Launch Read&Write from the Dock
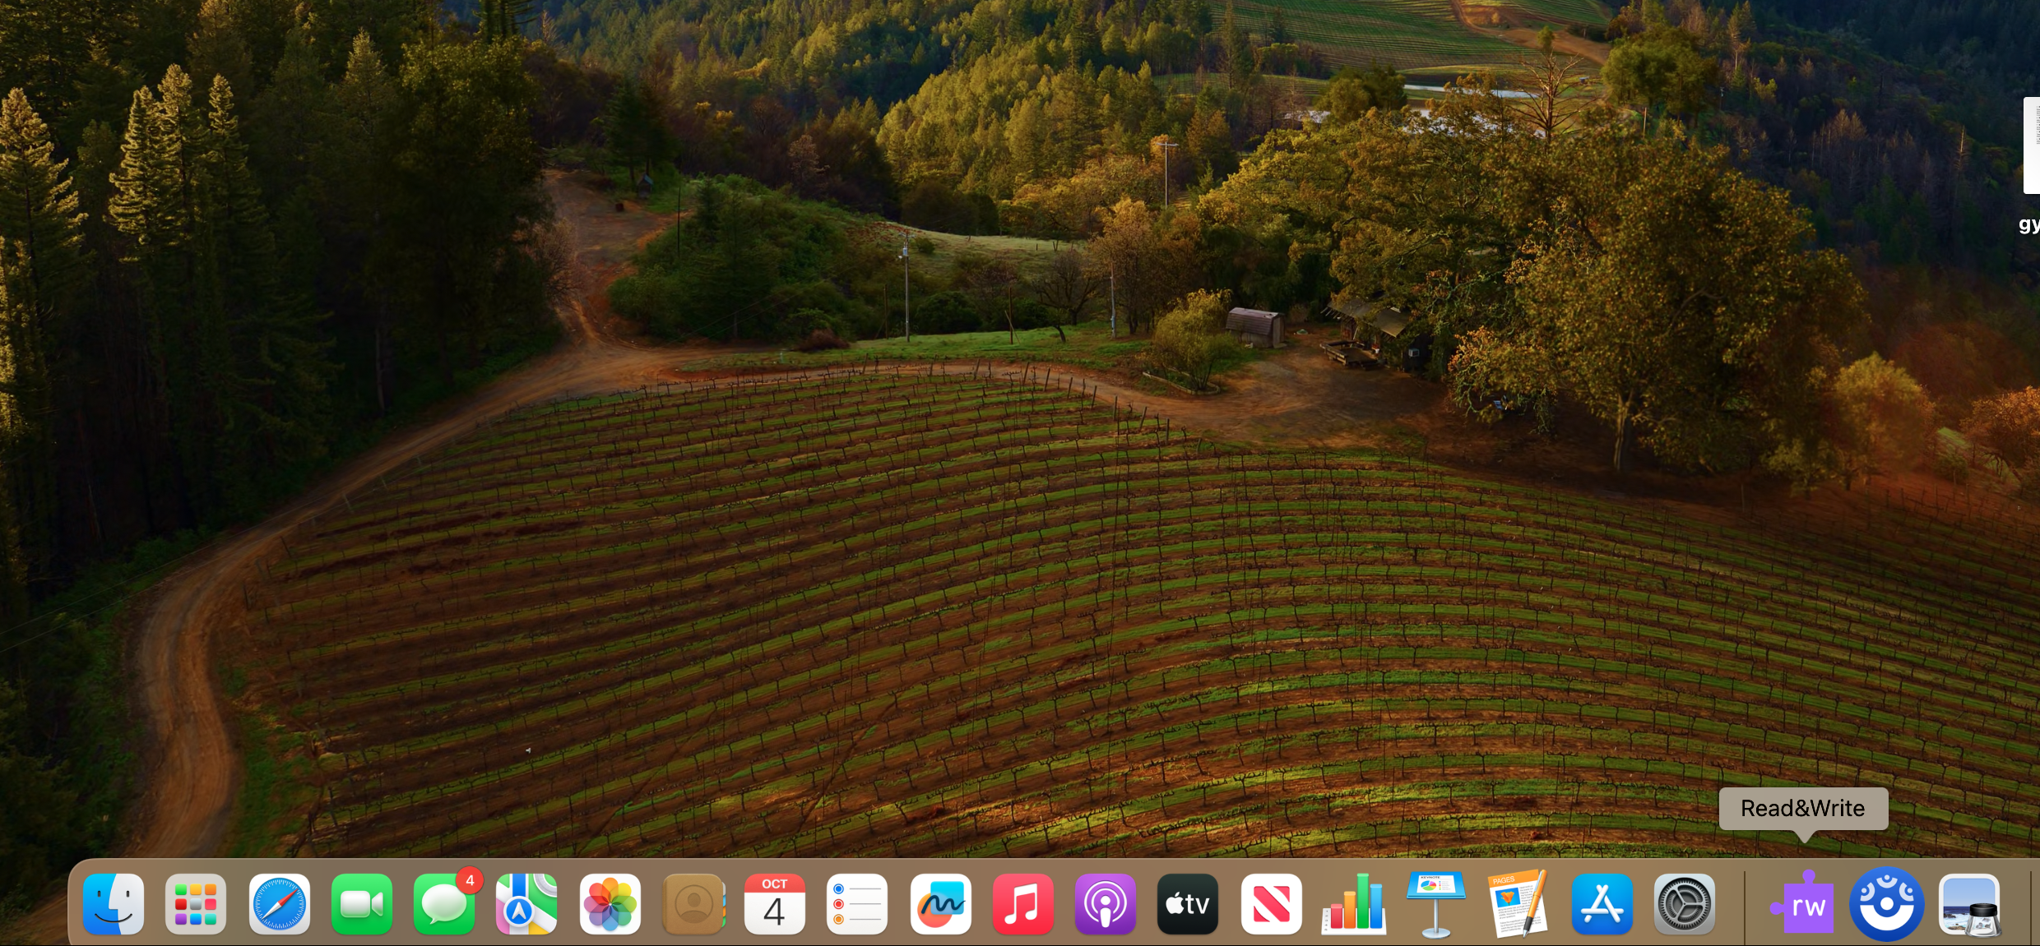Screen dimensions: 2040x946 [1803, 904]
